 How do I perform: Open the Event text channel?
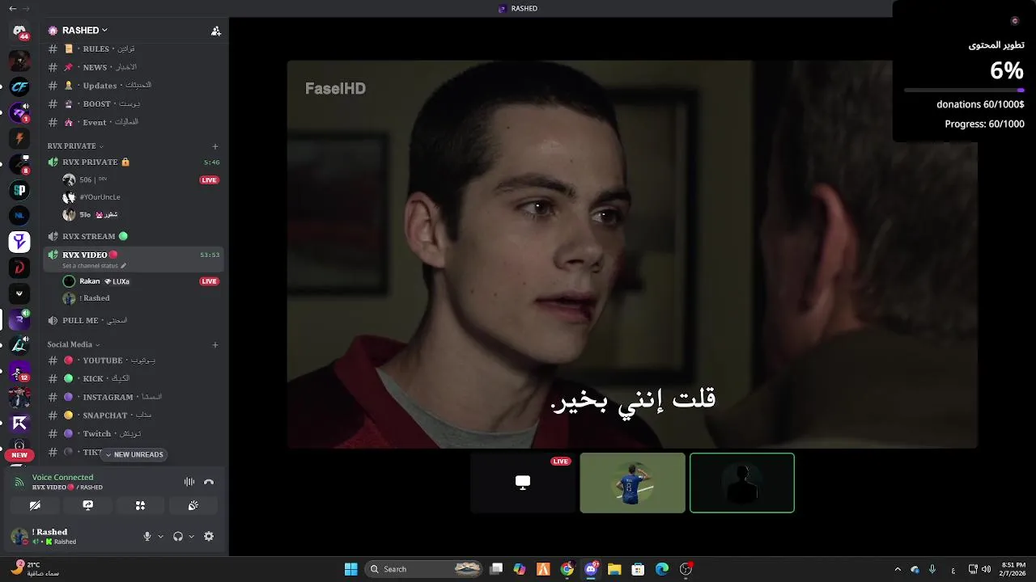[134, 122]
